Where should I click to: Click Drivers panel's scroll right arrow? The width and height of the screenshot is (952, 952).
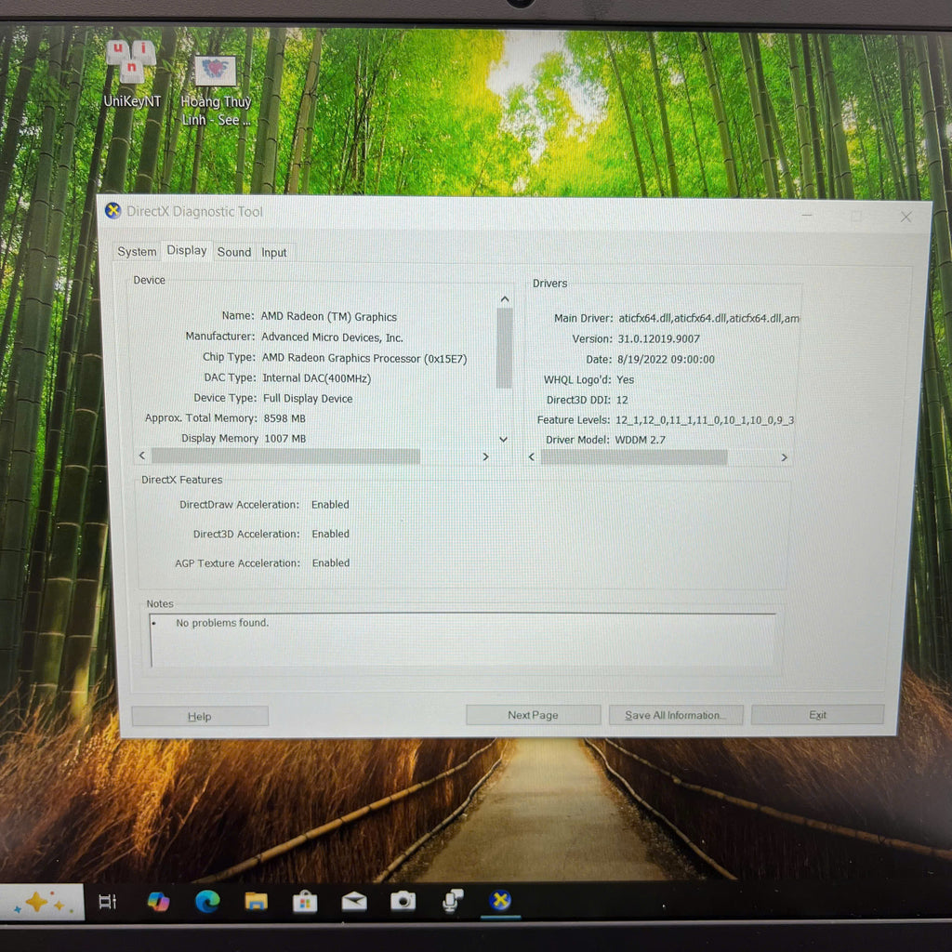(x=784, y=457)
